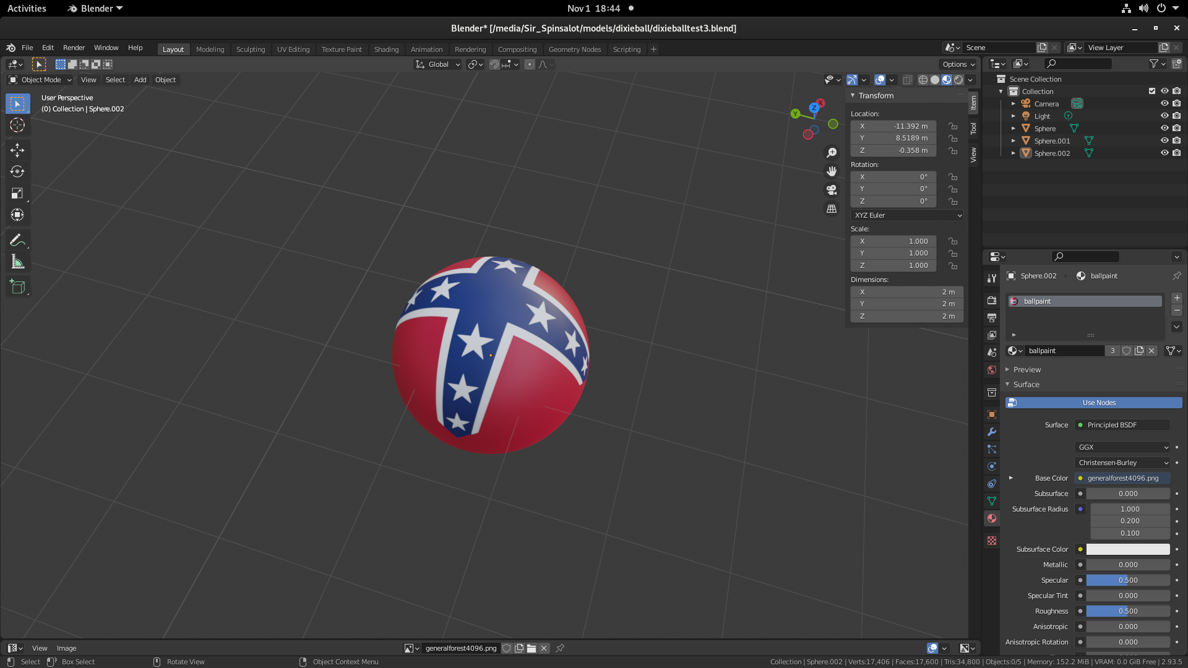Click the pan view hand icon

coord(832,171)
